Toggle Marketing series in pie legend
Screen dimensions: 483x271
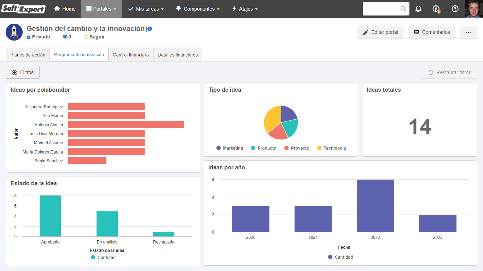pos(229,148)
